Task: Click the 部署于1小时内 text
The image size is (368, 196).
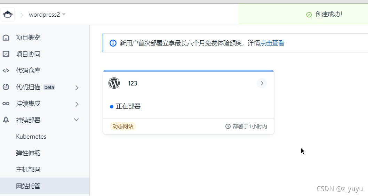Action: point(250,126)
